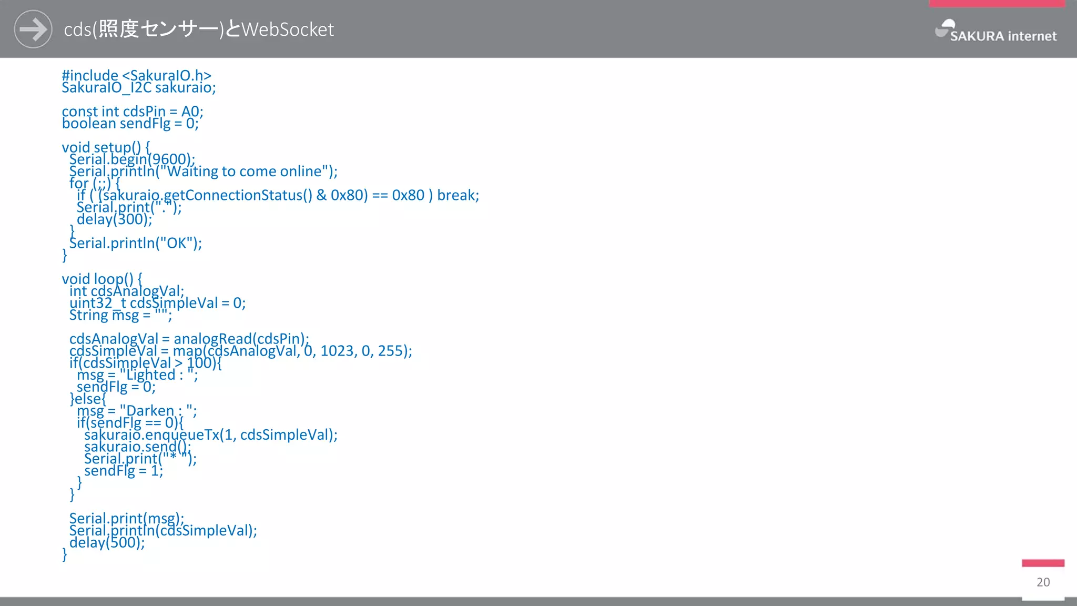Click the analogRead(cdsPin) assignment line
1077x606 pixels.
click(189, 338)
